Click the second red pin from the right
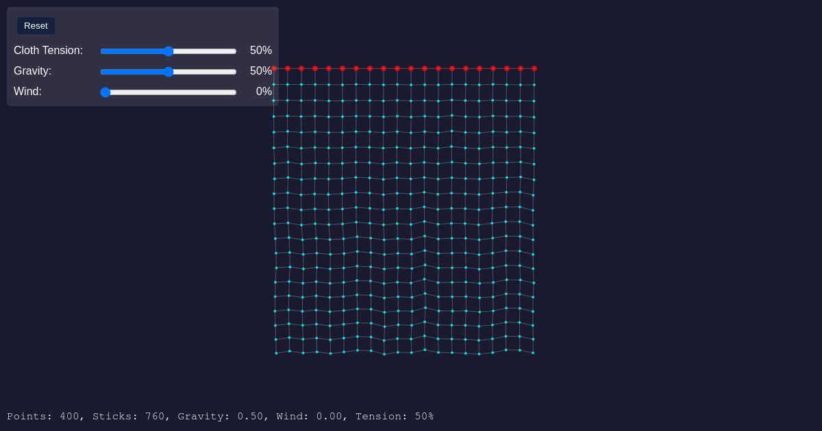The image size is (822, 431). (521, 68)
